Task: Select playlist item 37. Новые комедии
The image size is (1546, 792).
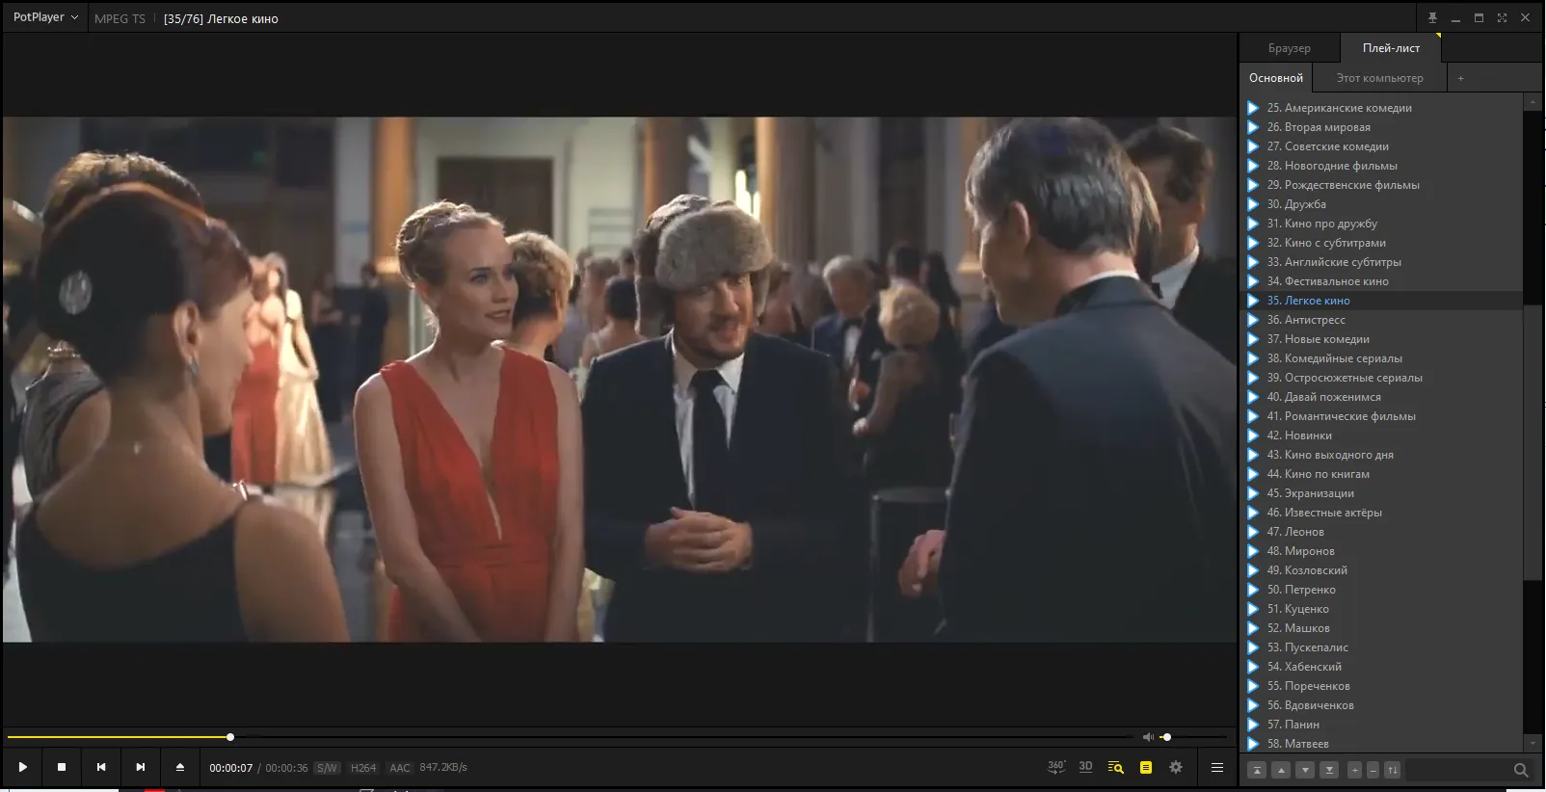Action: pyautogui.click(x=1382, y=339)
